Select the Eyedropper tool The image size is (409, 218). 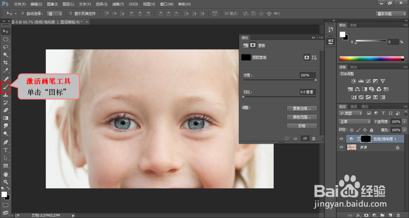coord(5,70)
